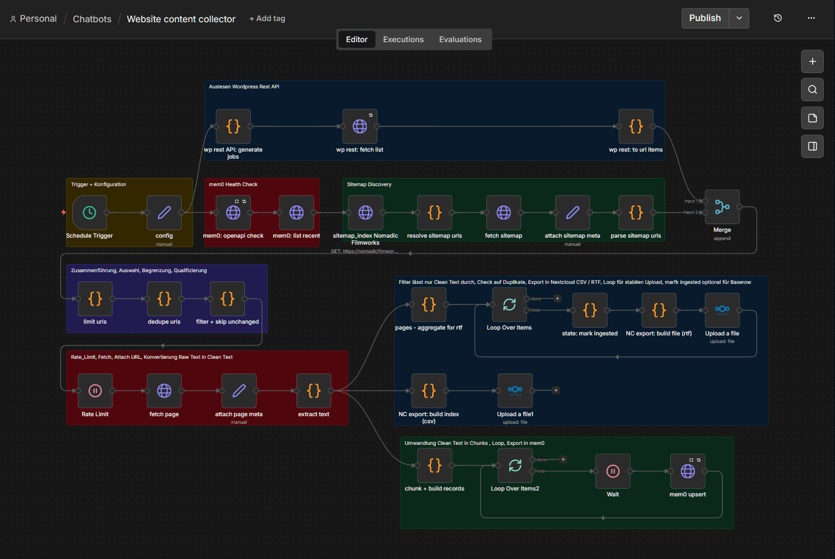Open the Wait node
This screenshot has width=835, height=559.
click(x=613, y=471)
